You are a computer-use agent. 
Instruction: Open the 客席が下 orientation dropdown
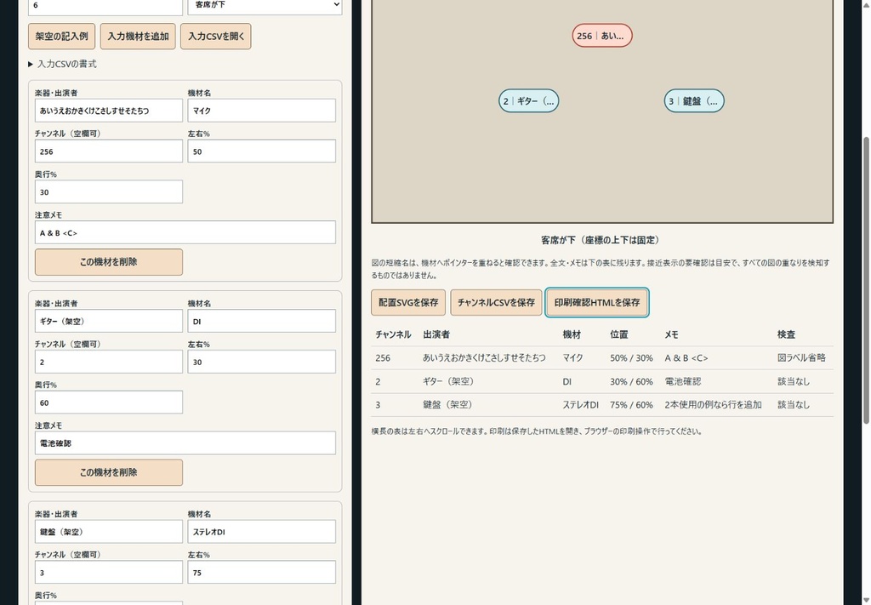(265, 6)
